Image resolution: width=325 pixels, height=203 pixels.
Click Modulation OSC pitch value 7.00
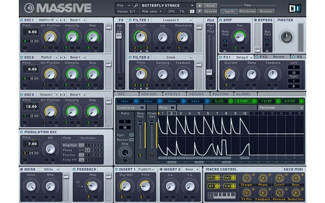pos(31,144)
